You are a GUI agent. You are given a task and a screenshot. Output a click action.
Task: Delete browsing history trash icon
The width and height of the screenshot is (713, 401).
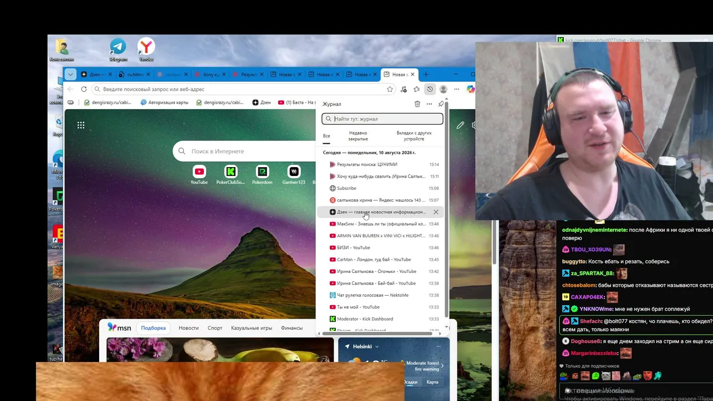[417, 104]
